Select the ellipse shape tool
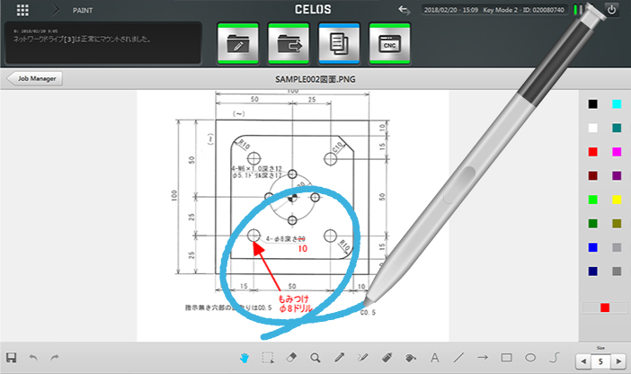 coord(530,358)
